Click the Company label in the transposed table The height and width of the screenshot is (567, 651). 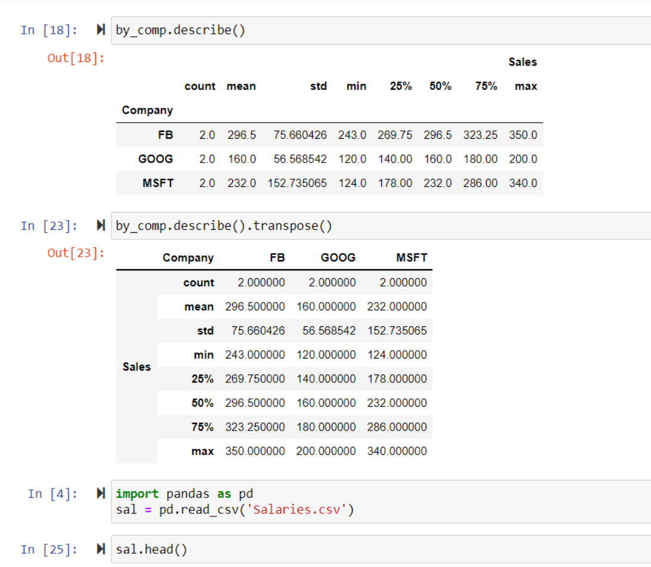[x=188, y=257]
